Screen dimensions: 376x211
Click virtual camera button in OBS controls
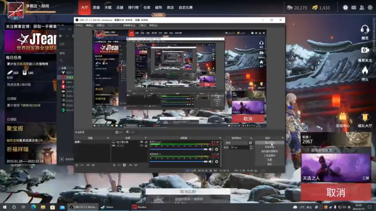click(269, 151)
